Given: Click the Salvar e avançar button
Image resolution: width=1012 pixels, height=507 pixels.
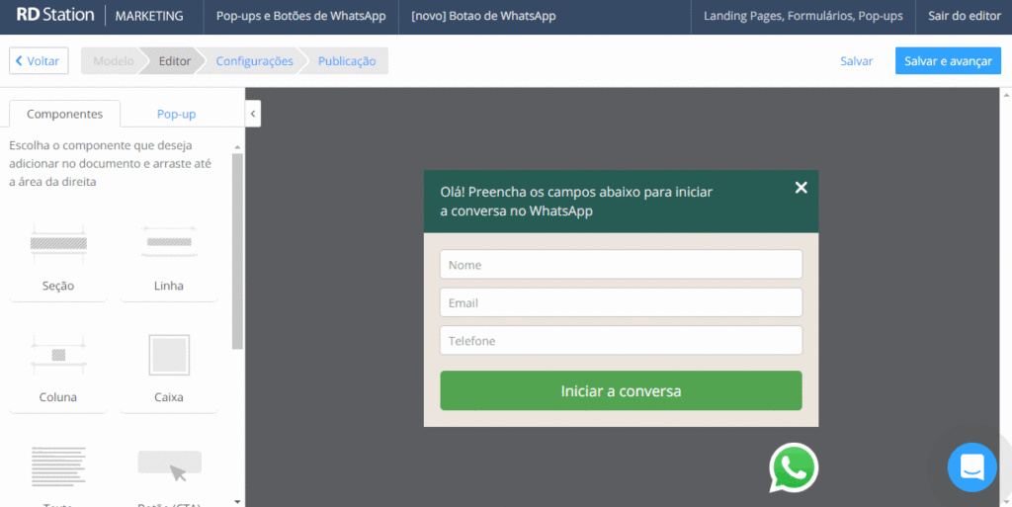Looking at the screenshot, I should 948,60.
